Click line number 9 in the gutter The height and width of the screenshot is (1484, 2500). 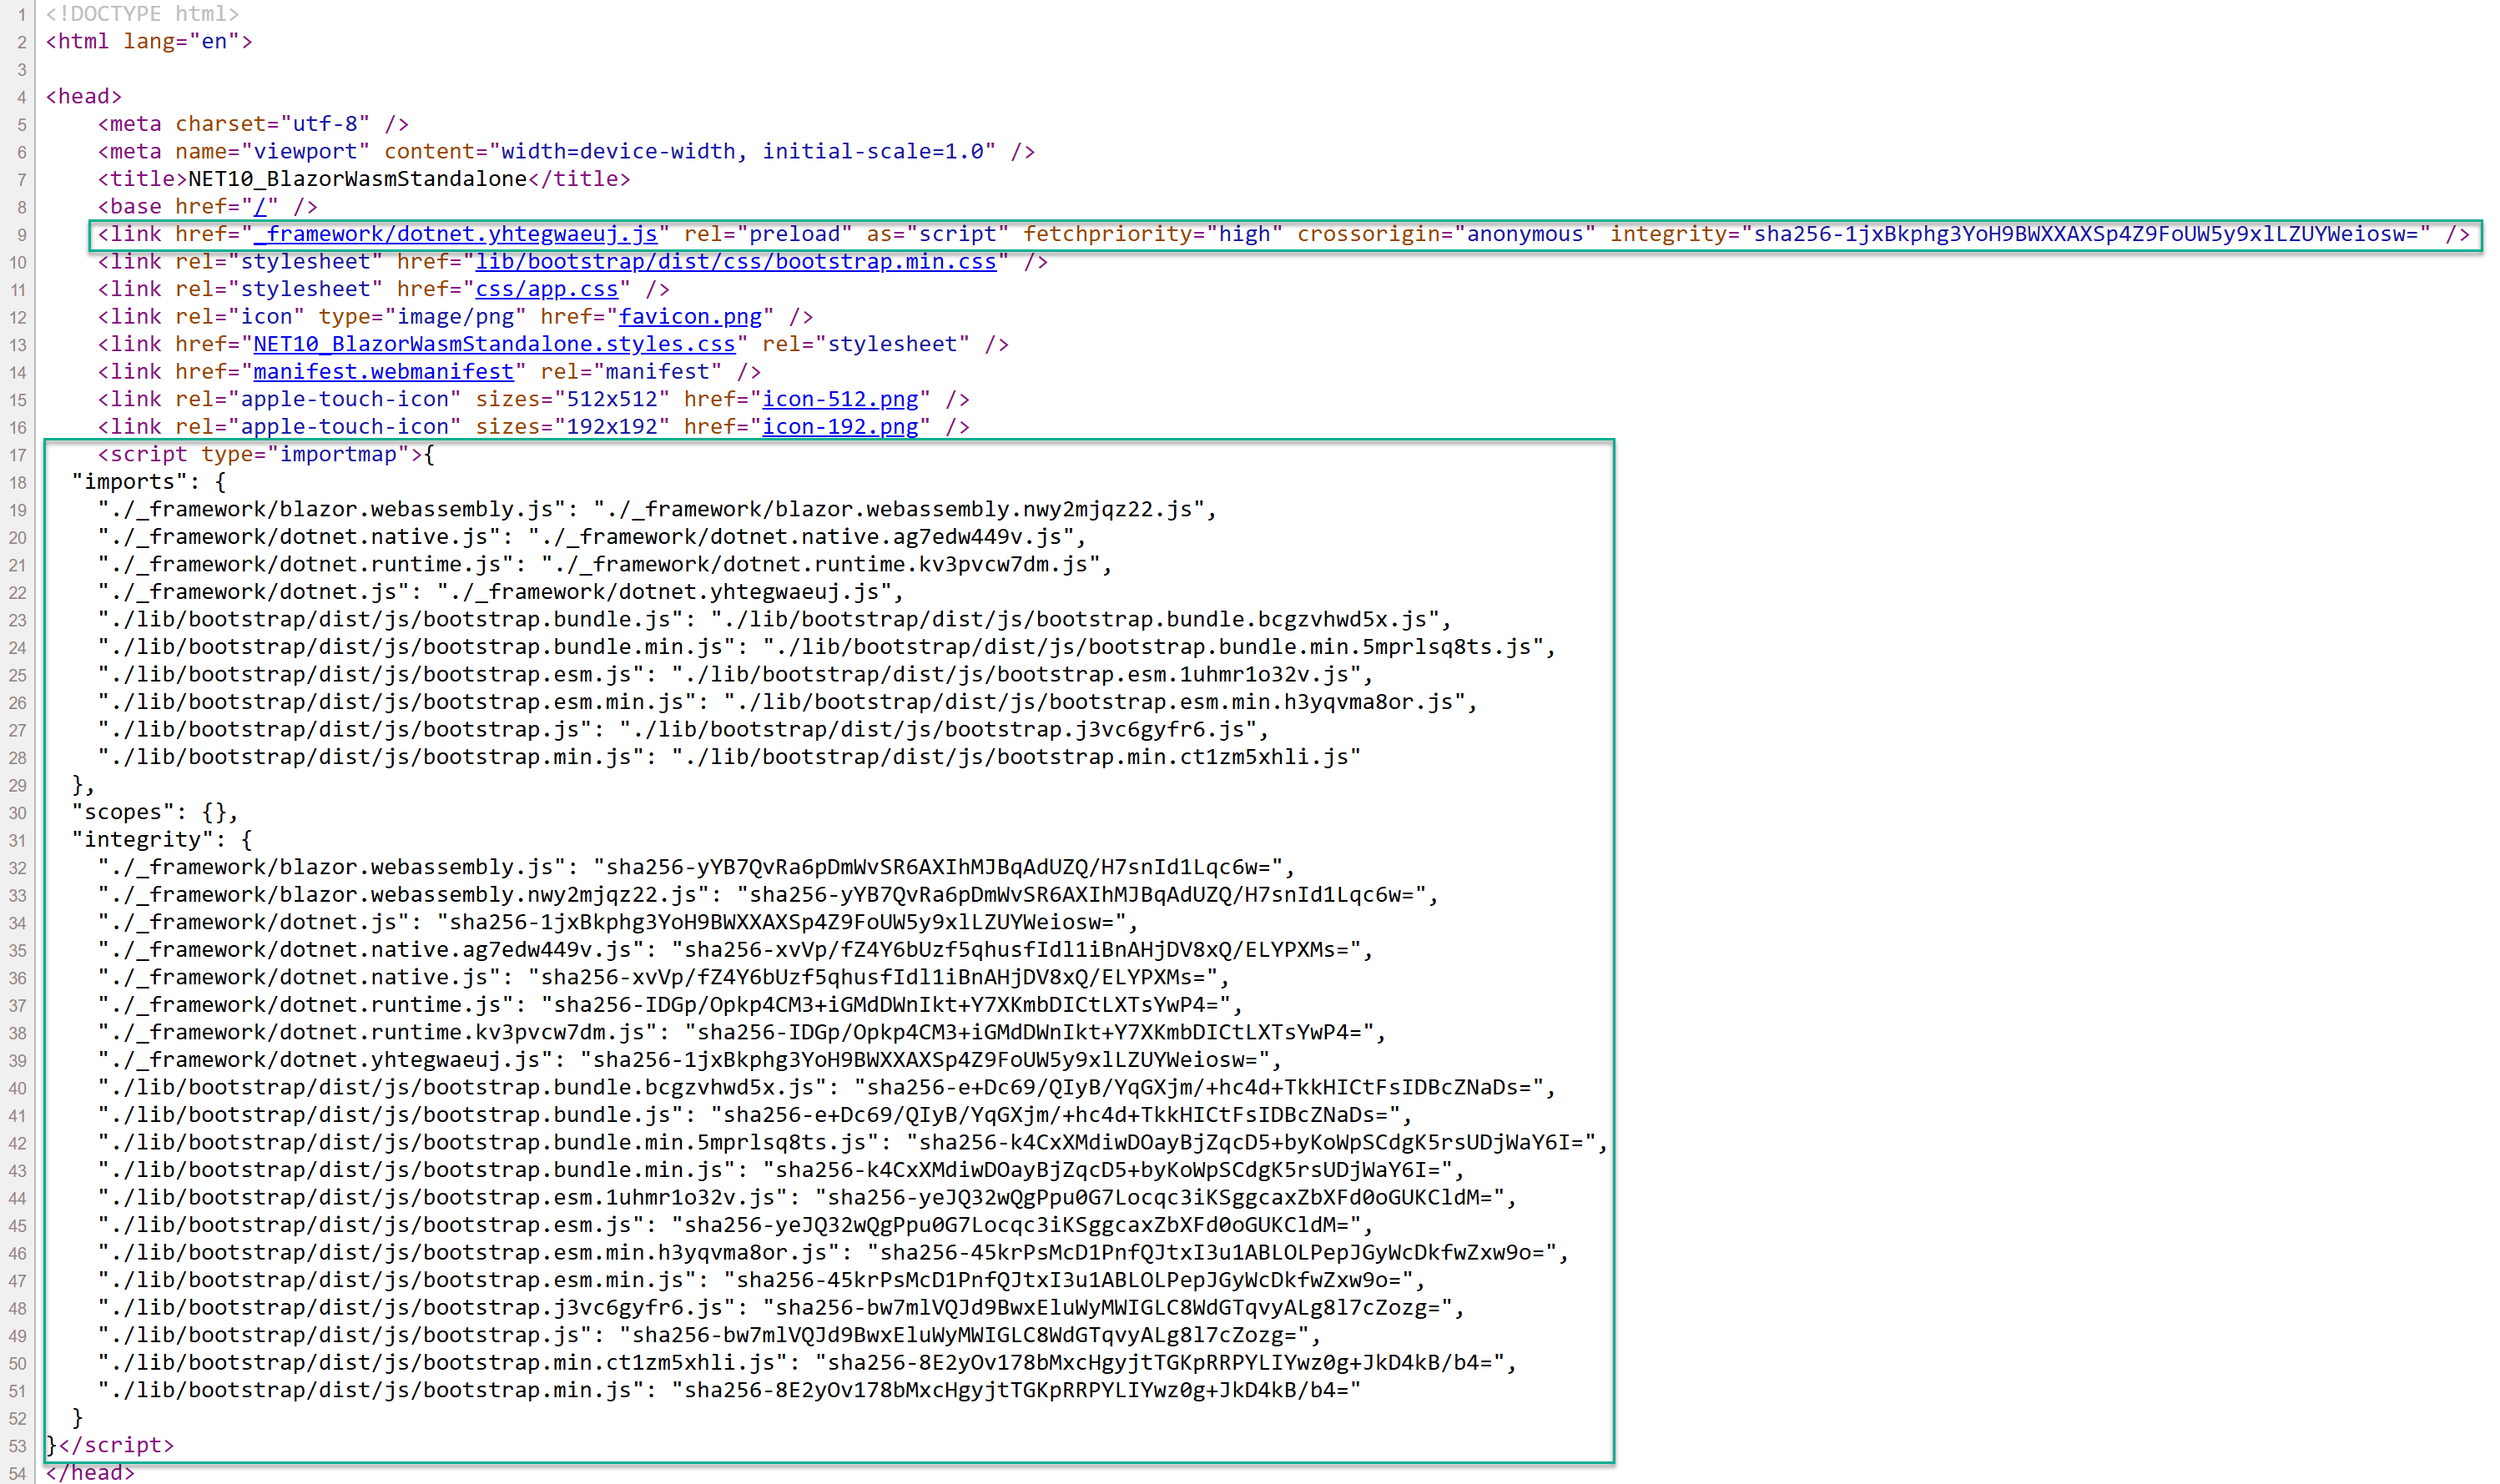click(22, 235)
